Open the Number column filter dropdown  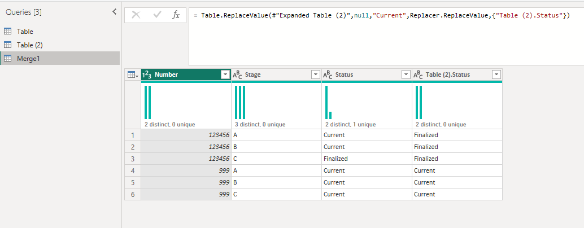pyautogui.click(x=225, y=74)
